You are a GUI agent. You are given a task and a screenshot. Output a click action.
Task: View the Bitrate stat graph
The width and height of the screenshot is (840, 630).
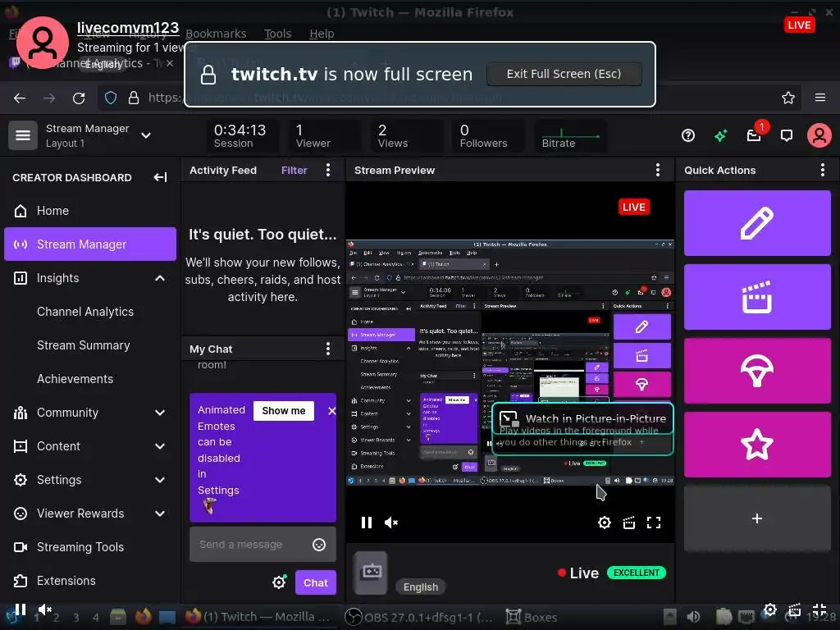tap(571, 136)
